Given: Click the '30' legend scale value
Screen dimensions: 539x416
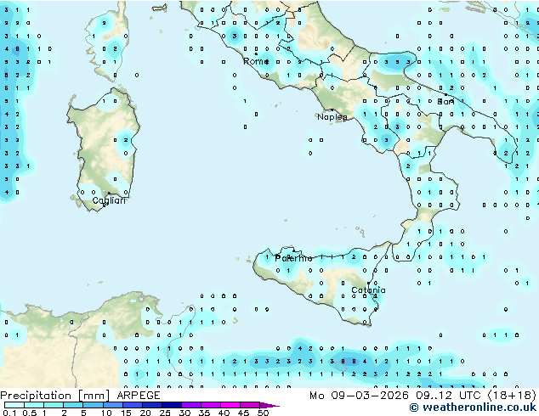Looking at the screenshot, I should click(x=184, y=413).
